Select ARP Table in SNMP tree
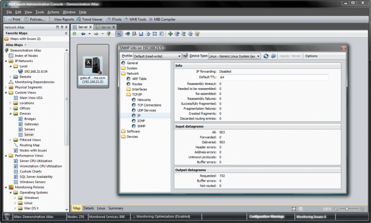Viewport: 371px width, 223px height. coord(139,79)
